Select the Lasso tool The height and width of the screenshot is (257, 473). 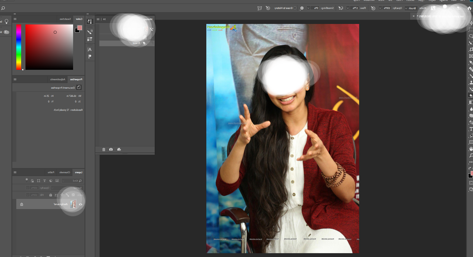tap(471, 36)
